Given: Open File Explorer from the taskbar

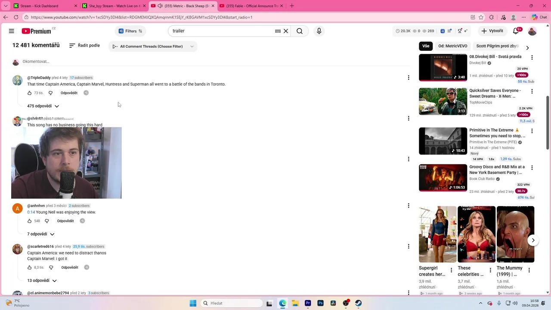Looking at the screenshot, I should click(x=295, y=303).
